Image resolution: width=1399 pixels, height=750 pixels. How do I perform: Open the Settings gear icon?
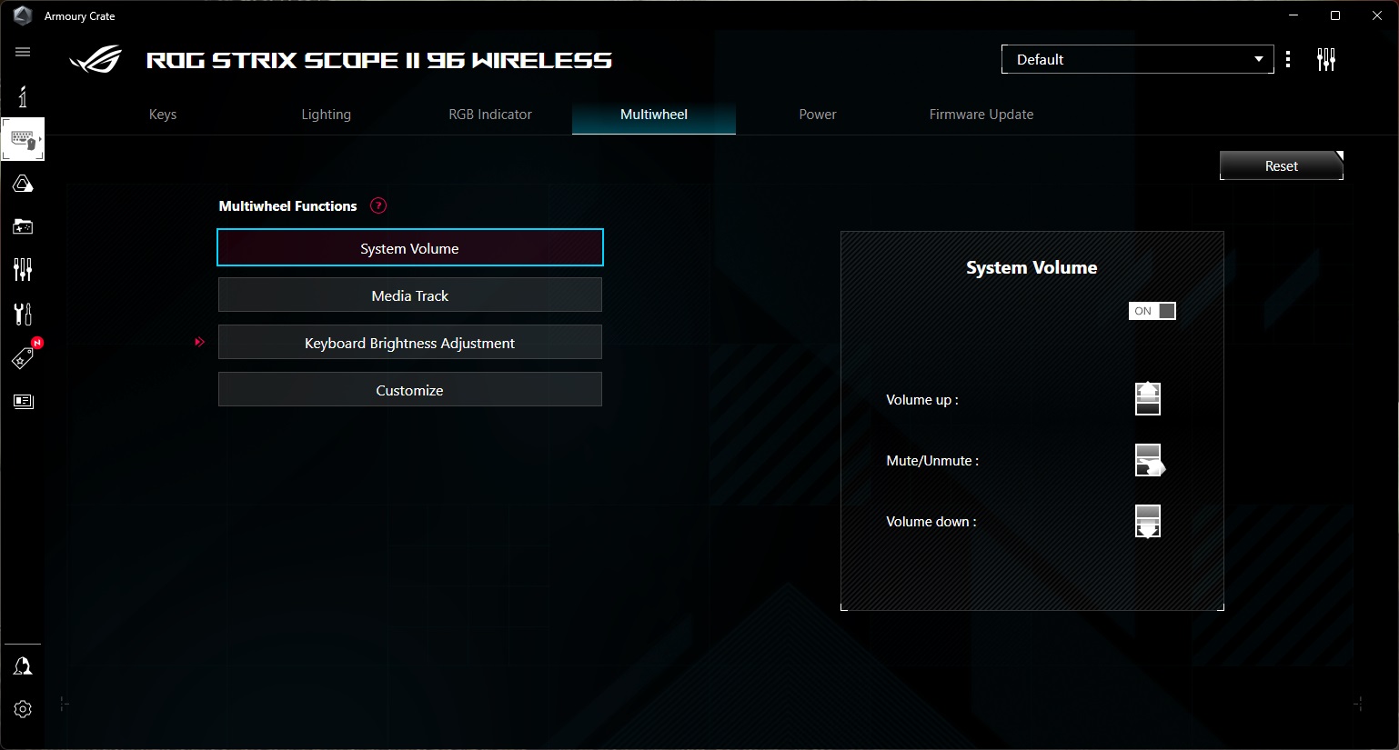[23, 709]
